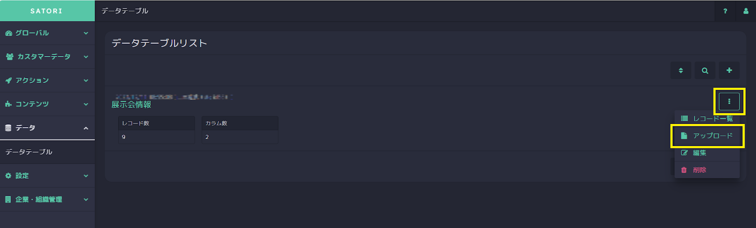Open the three-dot options menu
Image resolution: width=756 pixels, height=228 pixels.
[x=729, y=101]
